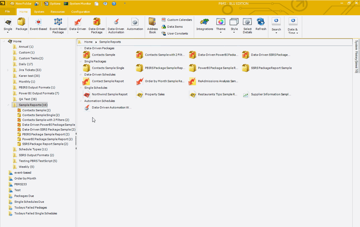Select the Data-Driven Automation schedule item

click(107, 108)
